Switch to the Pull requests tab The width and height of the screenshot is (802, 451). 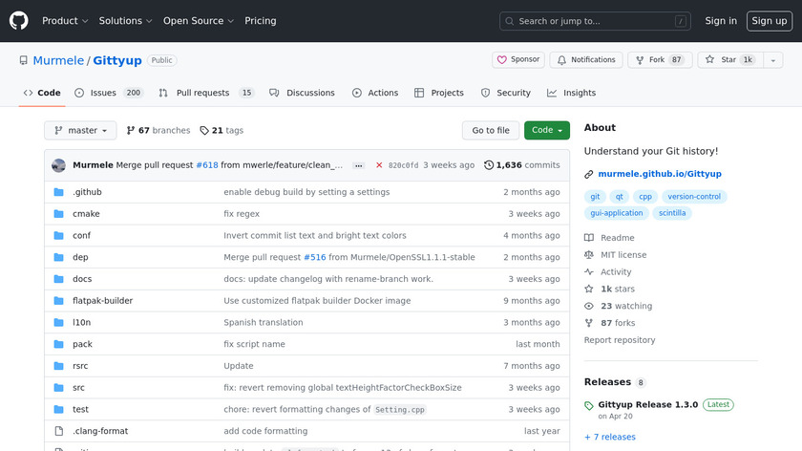(206, 93)
